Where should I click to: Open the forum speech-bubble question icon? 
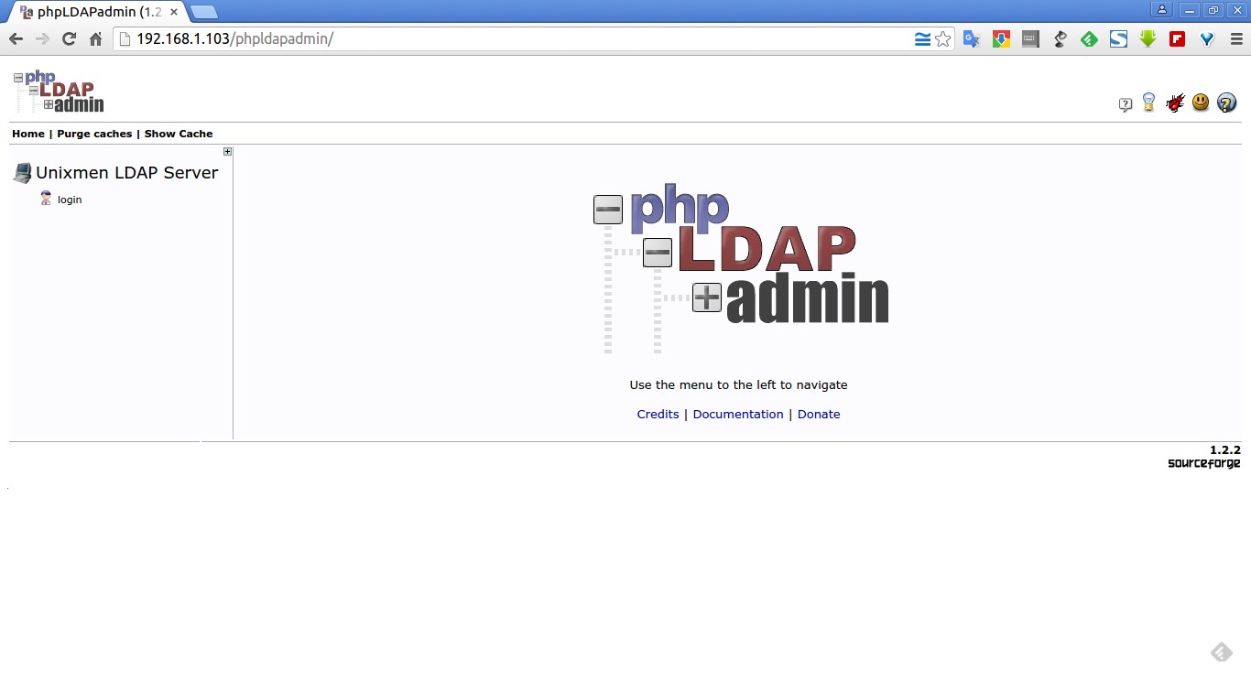pos(1126,104)
